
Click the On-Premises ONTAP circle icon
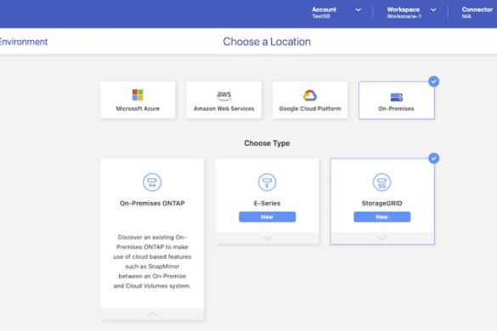tap(152, 182)
